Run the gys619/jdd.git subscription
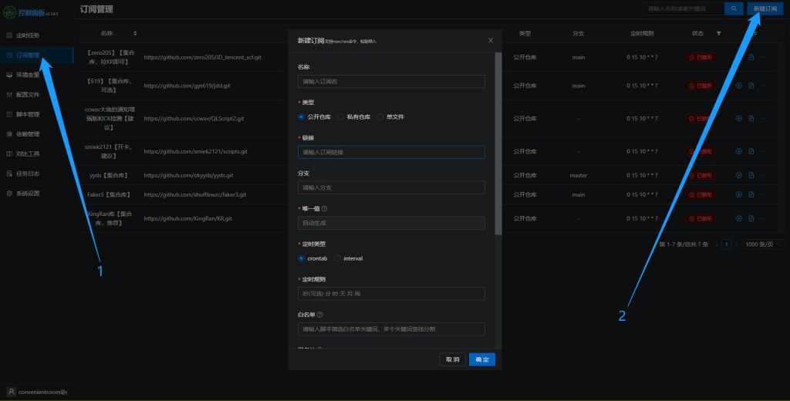The width and height of the screenshot is (790, 401). [x=738, y=86]
